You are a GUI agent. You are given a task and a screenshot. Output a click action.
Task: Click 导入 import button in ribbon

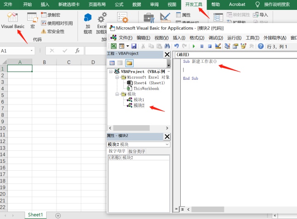[x=260, y=15]
